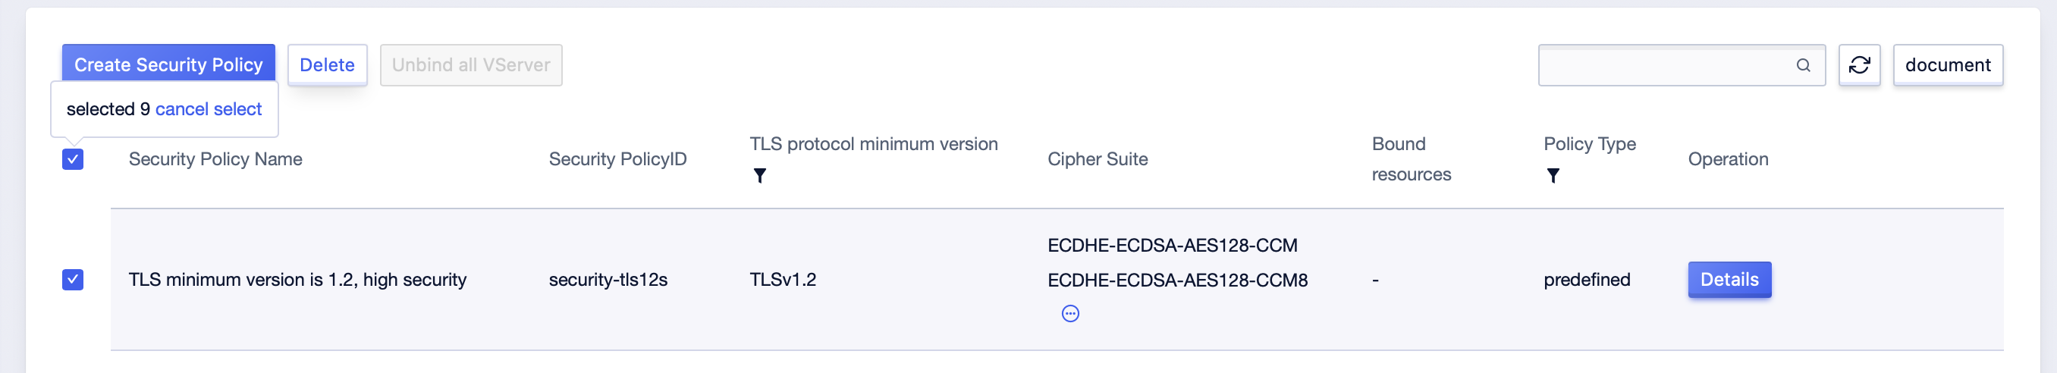Click the ECDHE-ECDSA-AES128-CCM8 cipher entry
The image size is (2057, 373).
1177,281
